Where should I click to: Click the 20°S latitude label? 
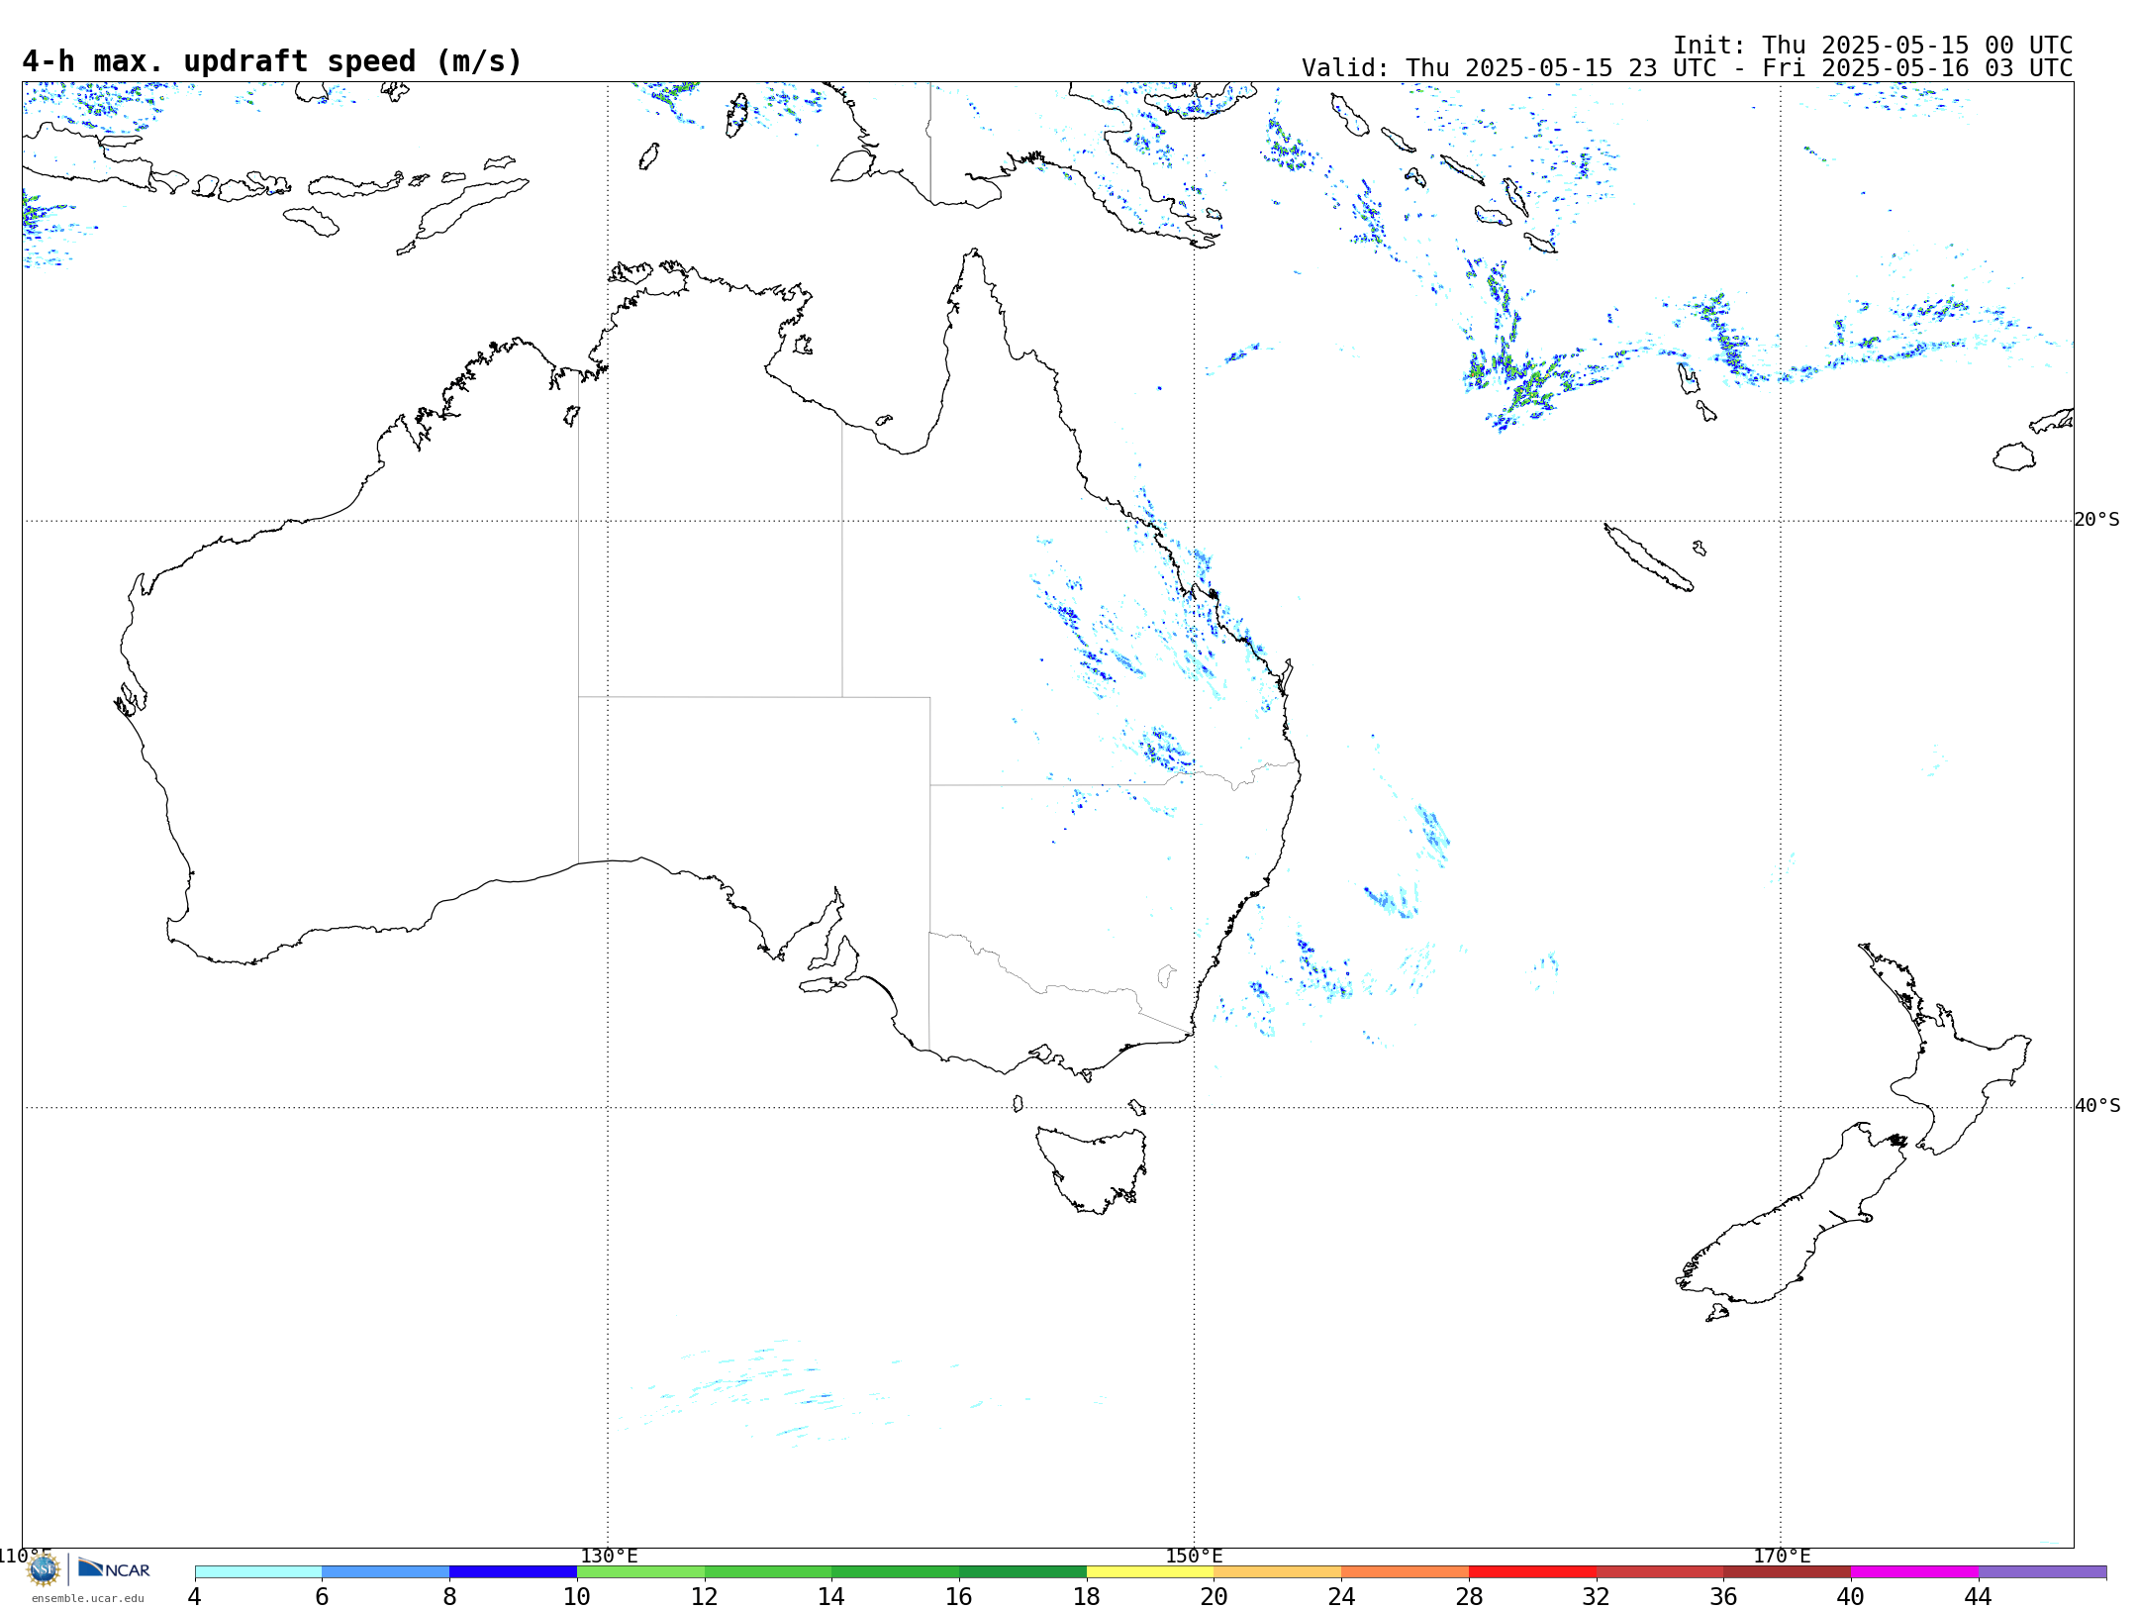[x=2096, y=520]
